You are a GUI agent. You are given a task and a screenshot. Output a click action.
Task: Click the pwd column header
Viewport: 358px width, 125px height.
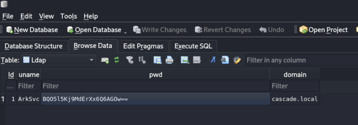(155, 75)
